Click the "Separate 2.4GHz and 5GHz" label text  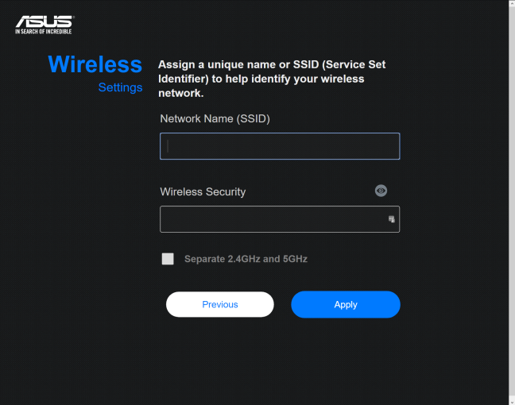[246, 259]
